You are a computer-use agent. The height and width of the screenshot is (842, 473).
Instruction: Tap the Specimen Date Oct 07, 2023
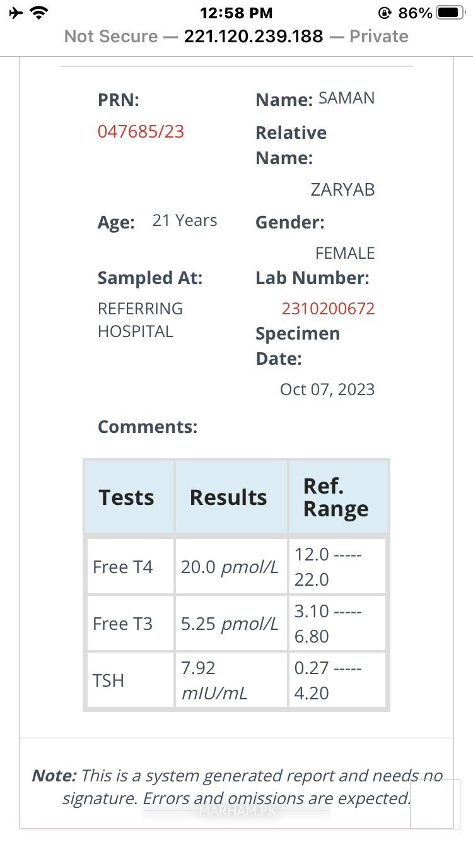click(327, 389)
